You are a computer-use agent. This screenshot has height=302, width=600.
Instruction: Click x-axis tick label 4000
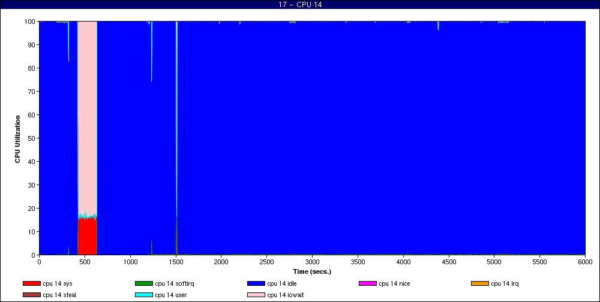403,262
